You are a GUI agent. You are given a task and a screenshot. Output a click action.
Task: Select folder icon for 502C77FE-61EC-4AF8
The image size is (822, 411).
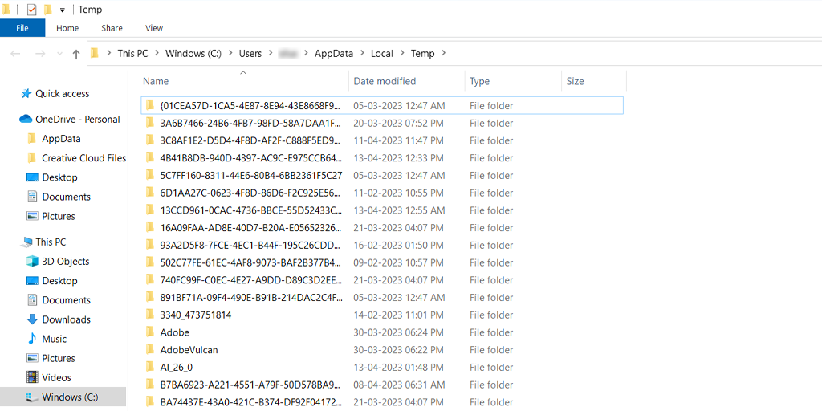150,262
